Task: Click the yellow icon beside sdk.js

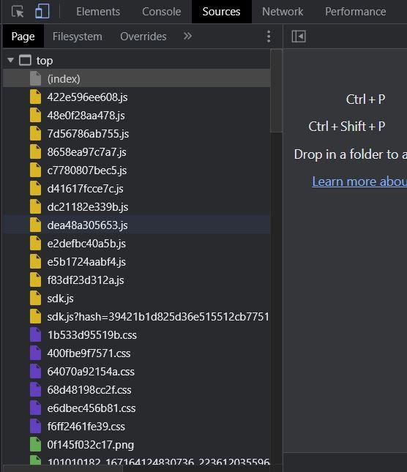Action: point(35,298)
